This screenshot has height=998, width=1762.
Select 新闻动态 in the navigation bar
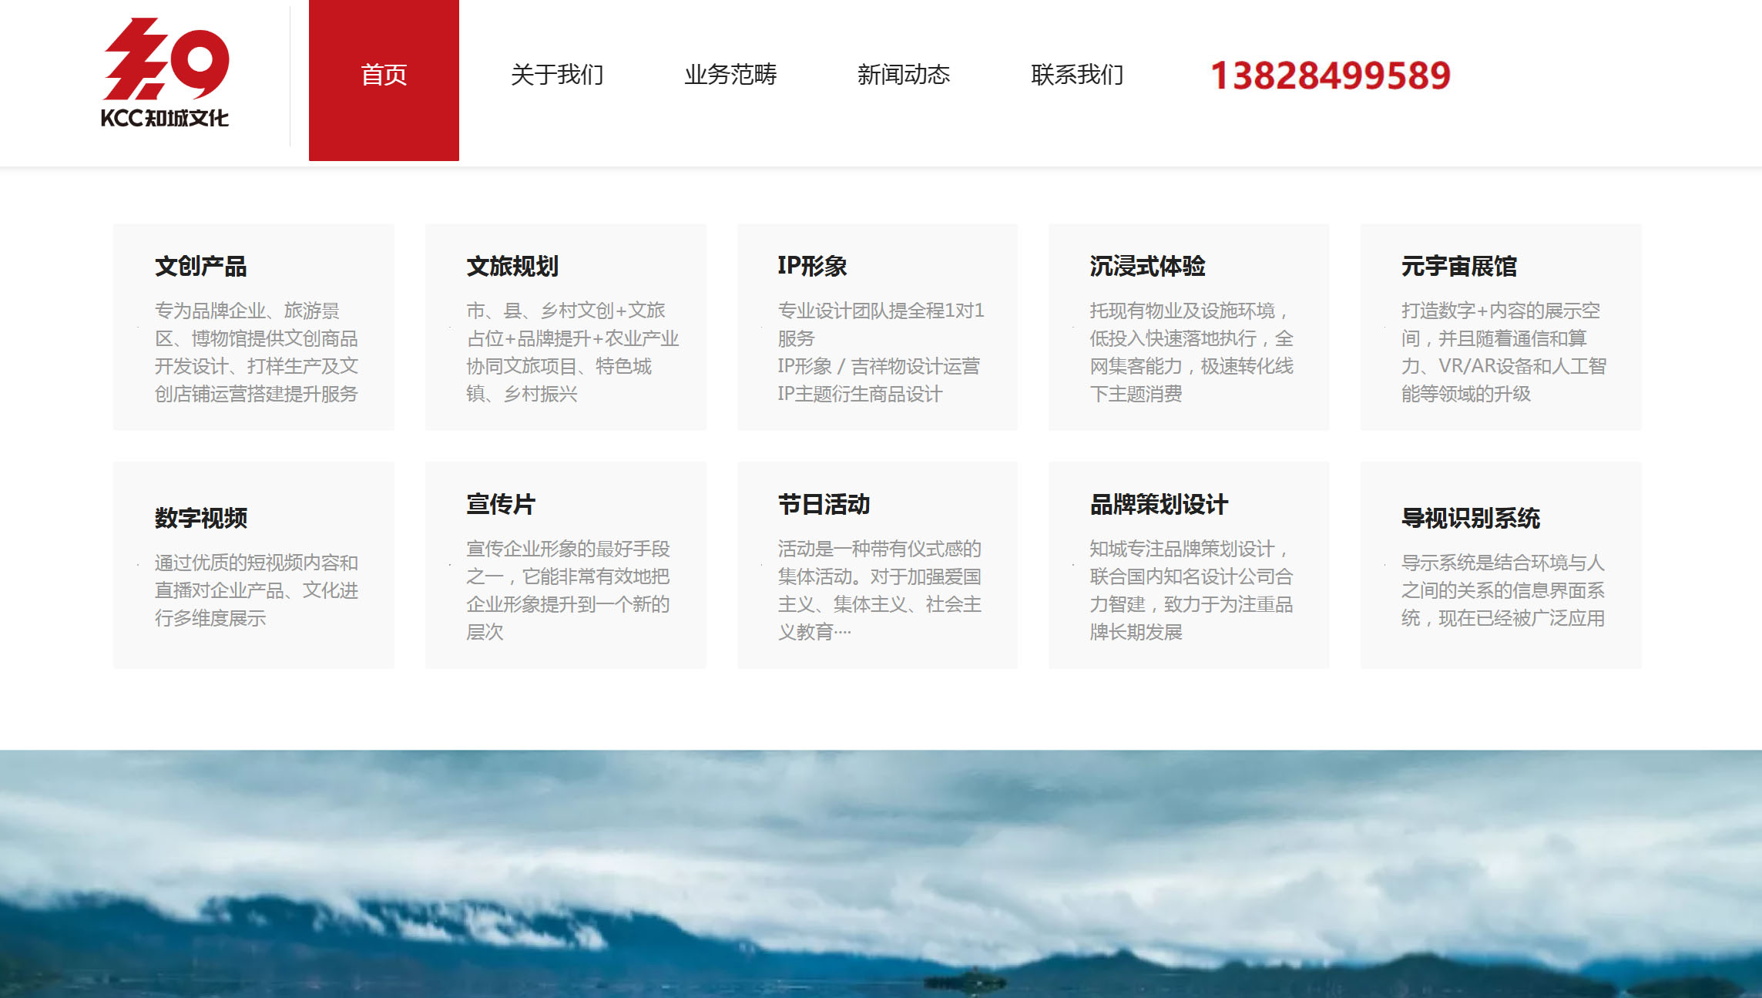point(904,75)
